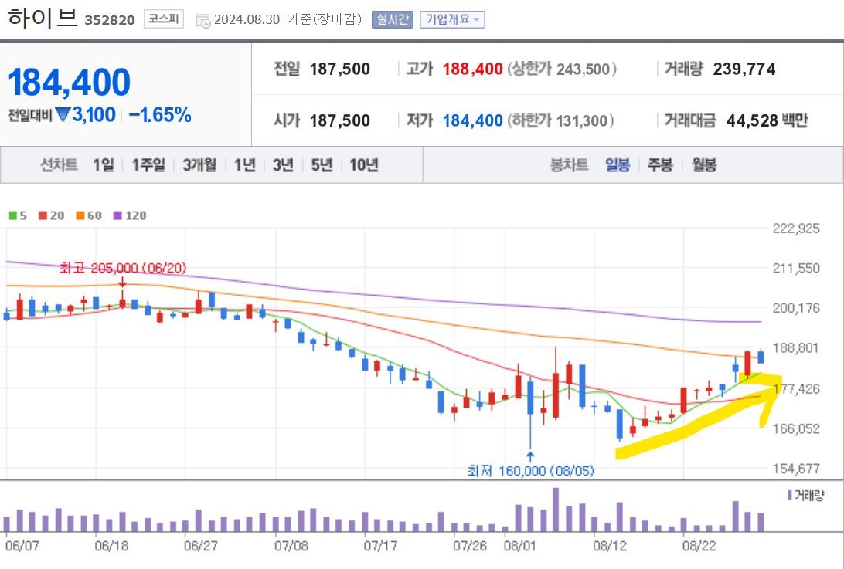Click the 거래량 volume legend label

pos(806,496)
